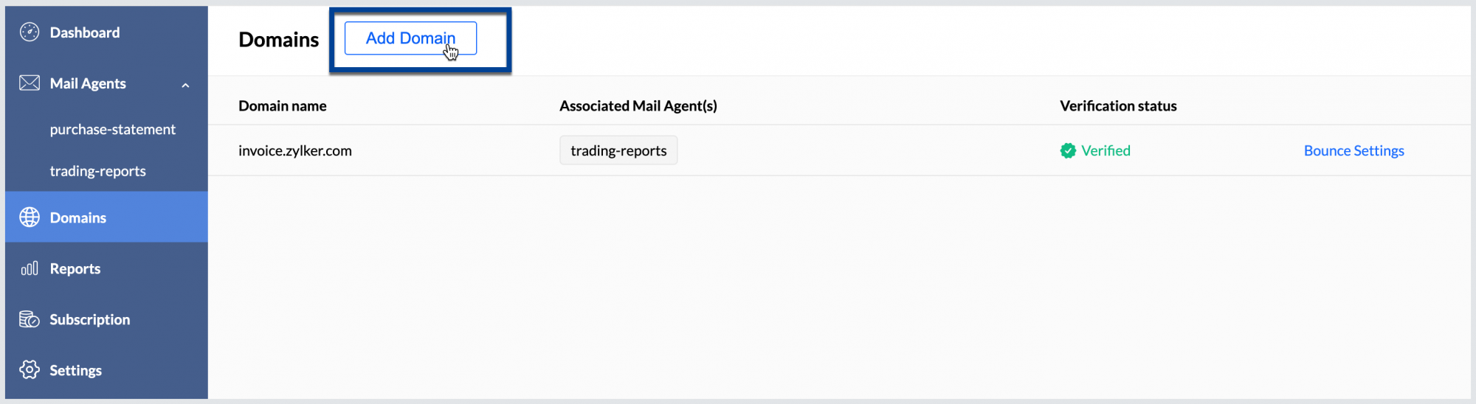Open Settings from the sidebar
1476x404 pixels.
tap(76, 370)
